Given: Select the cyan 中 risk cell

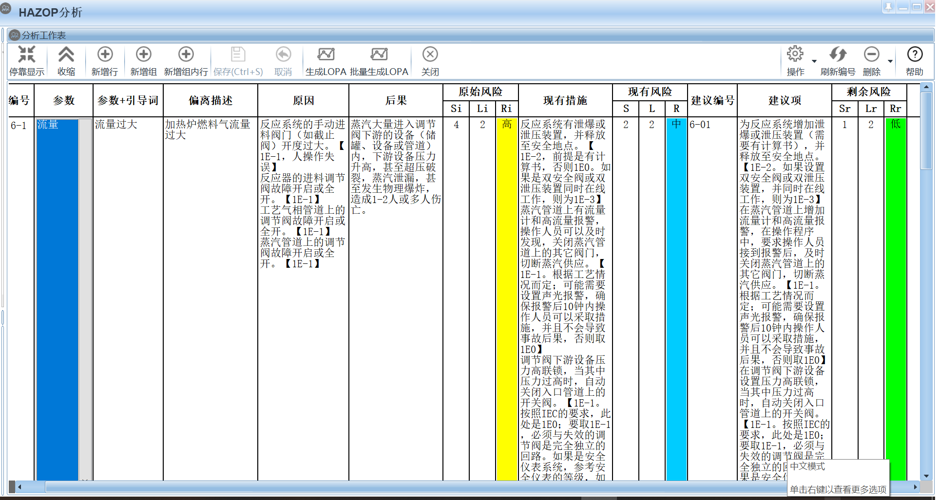Looking at the screenshot, I should click(x=676, y=299).
